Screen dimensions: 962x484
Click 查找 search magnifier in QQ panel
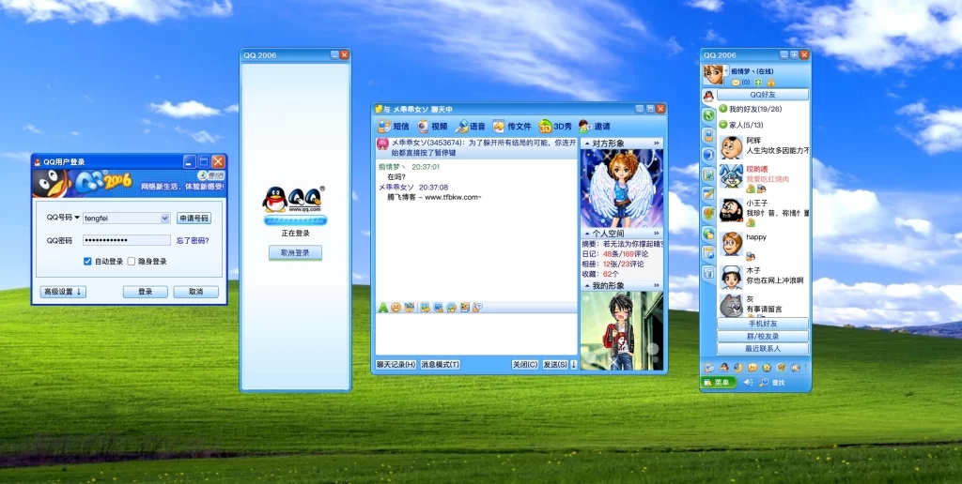pyautogui.click(x=772, y=383)
